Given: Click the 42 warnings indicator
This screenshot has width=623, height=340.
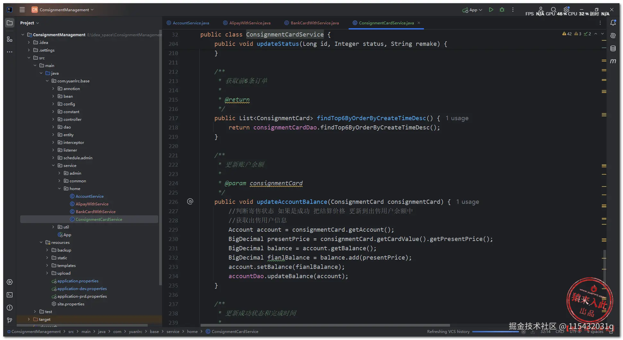Looking at the screenshot, I should point(567,34).
